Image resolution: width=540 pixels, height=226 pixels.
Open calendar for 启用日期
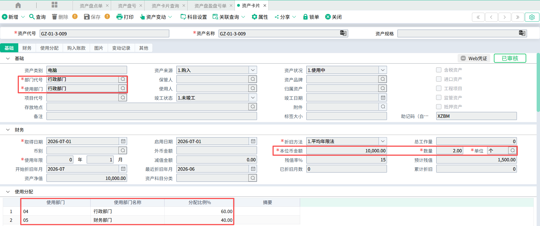click(253, 141)
